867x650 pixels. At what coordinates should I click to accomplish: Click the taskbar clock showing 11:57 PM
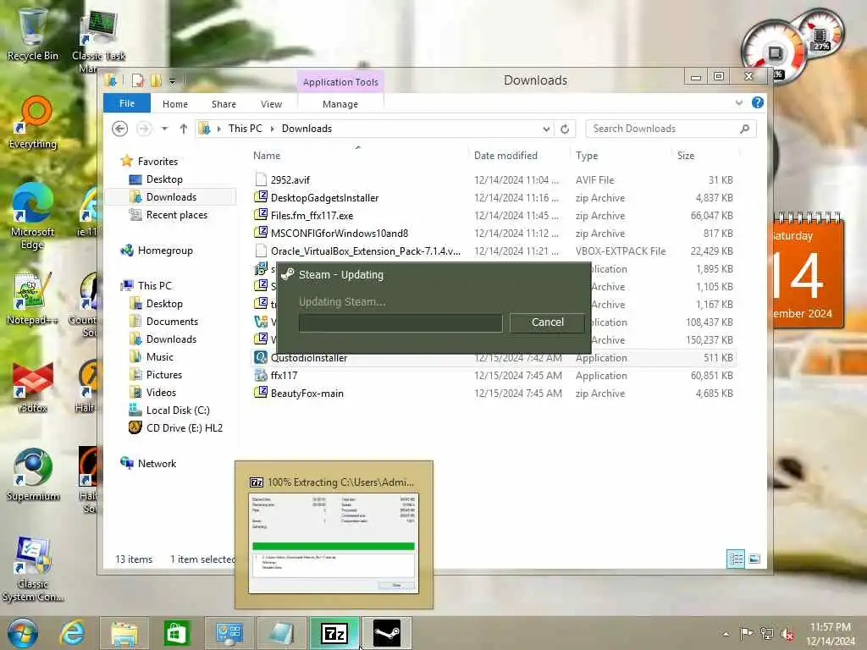click(830, 634)
